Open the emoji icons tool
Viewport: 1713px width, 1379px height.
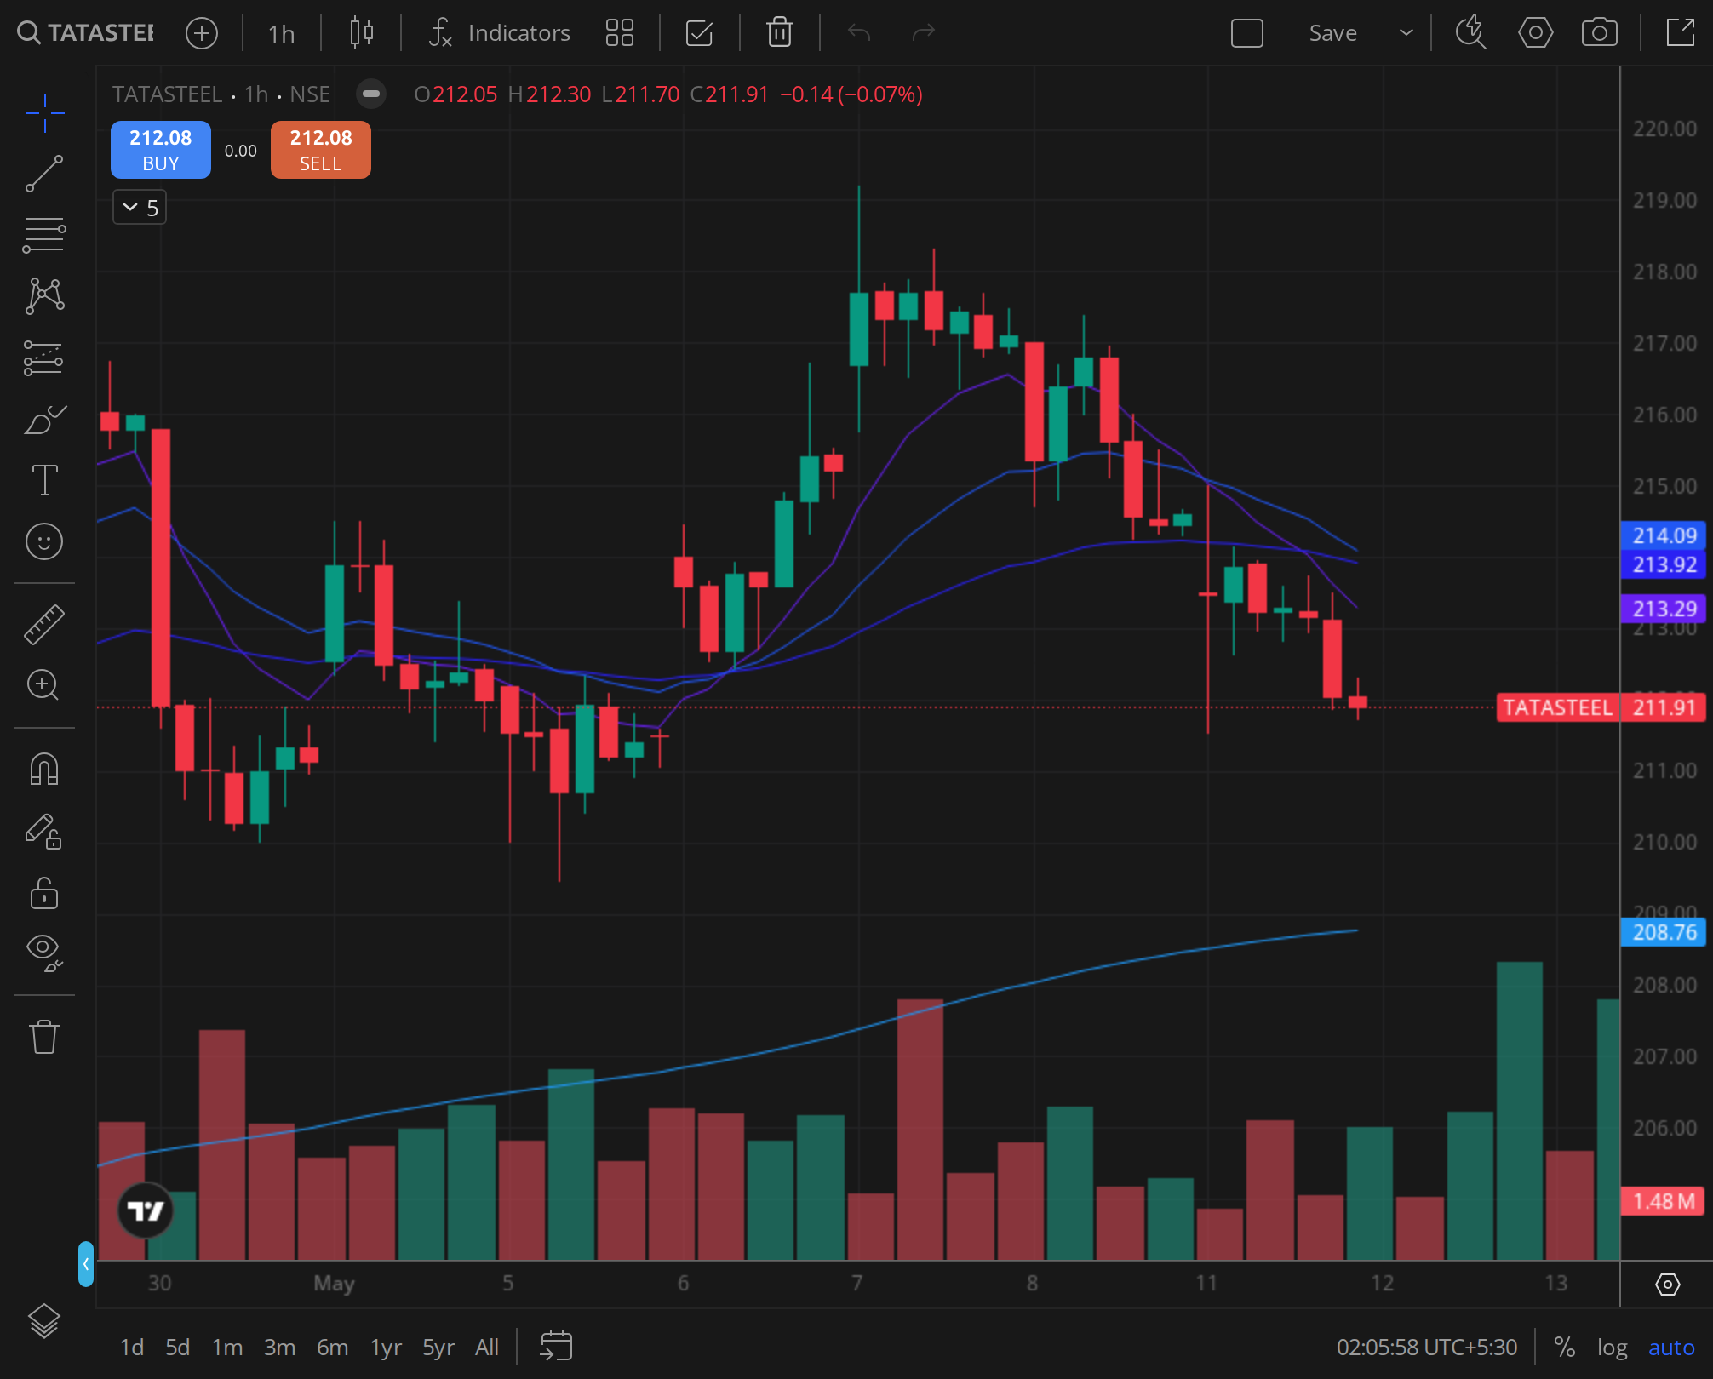click(44, 541)
